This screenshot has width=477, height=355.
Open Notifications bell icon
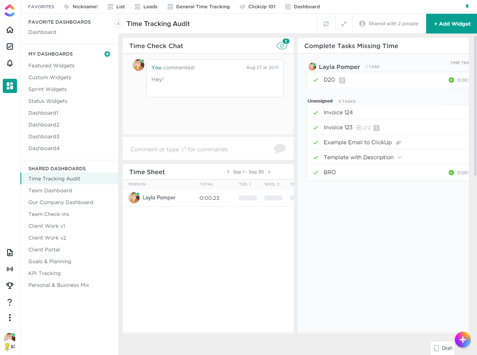tap(10, 63)
